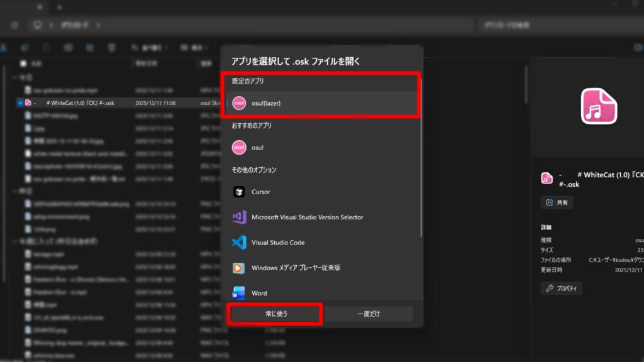644x362 pixels.
Task: Collapse the 昨日 file group
Action: (15, 191)
